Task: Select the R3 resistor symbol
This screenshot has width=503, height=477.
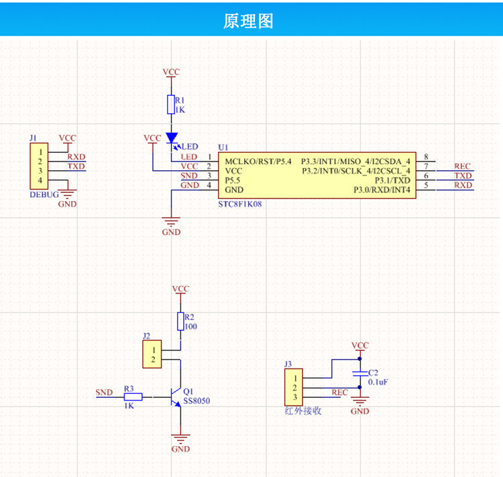Action: [133, 397]
